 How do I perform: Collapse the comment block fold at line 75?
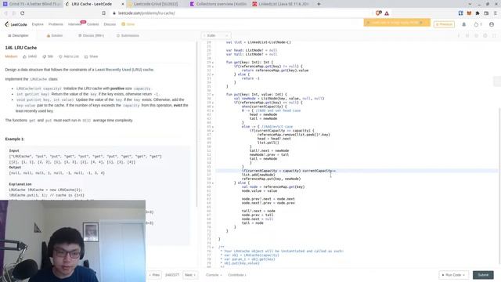(213, 248)
